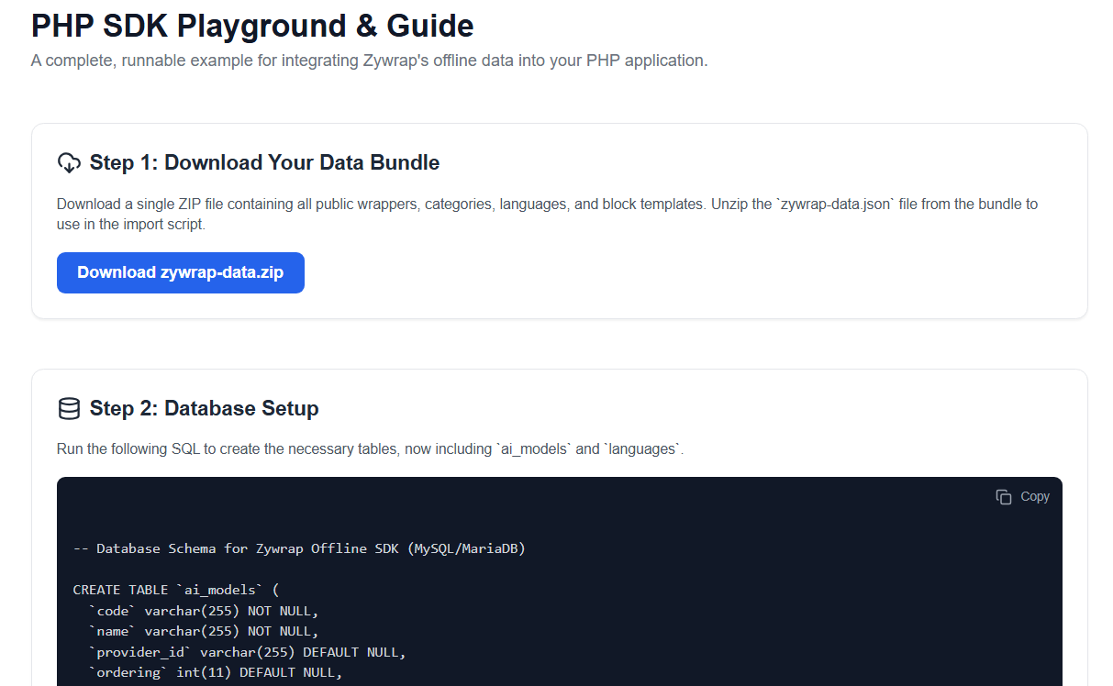The width and height of the screenshot is (1113, 686).
Task: Select the PHP SDK Playground & Guide title
Action: coord(252,26)
